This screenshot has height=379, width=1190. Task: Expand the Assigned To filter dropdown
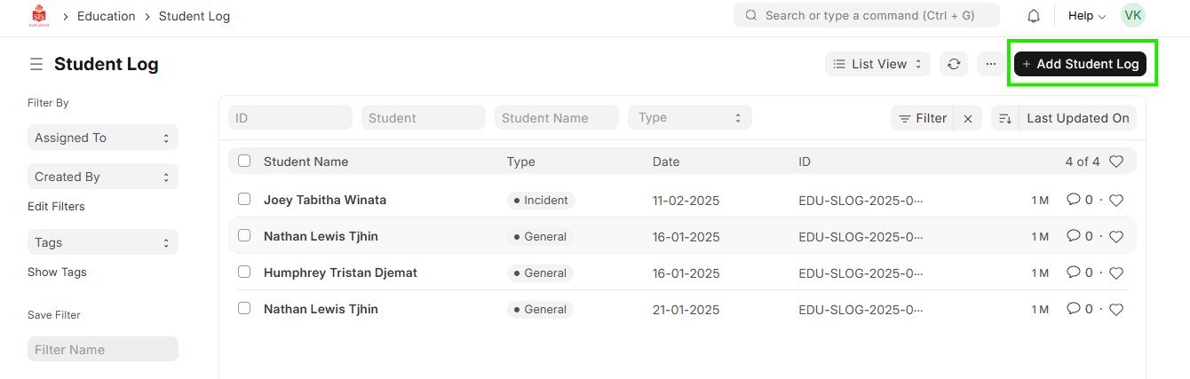[102, 138]
